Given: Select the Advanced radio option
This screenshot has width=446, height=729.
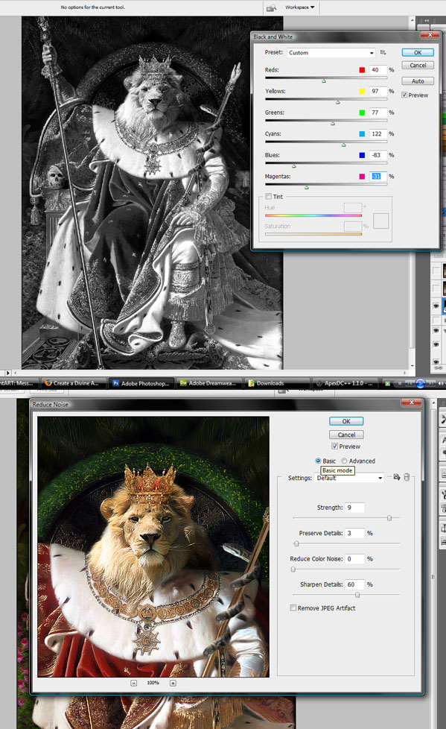Looking at the screenshot, I should pyautogui.click(x=344, y=461).
